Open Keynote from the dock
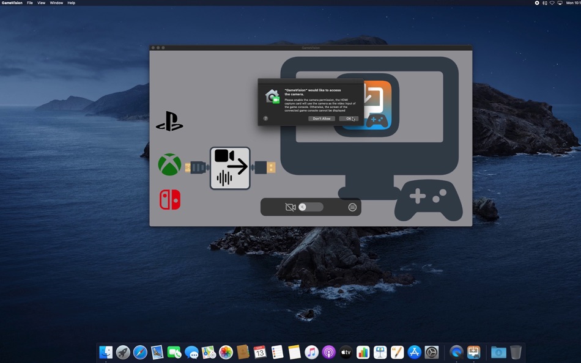Screen dimensions: 581x363 tap(380, 352)
